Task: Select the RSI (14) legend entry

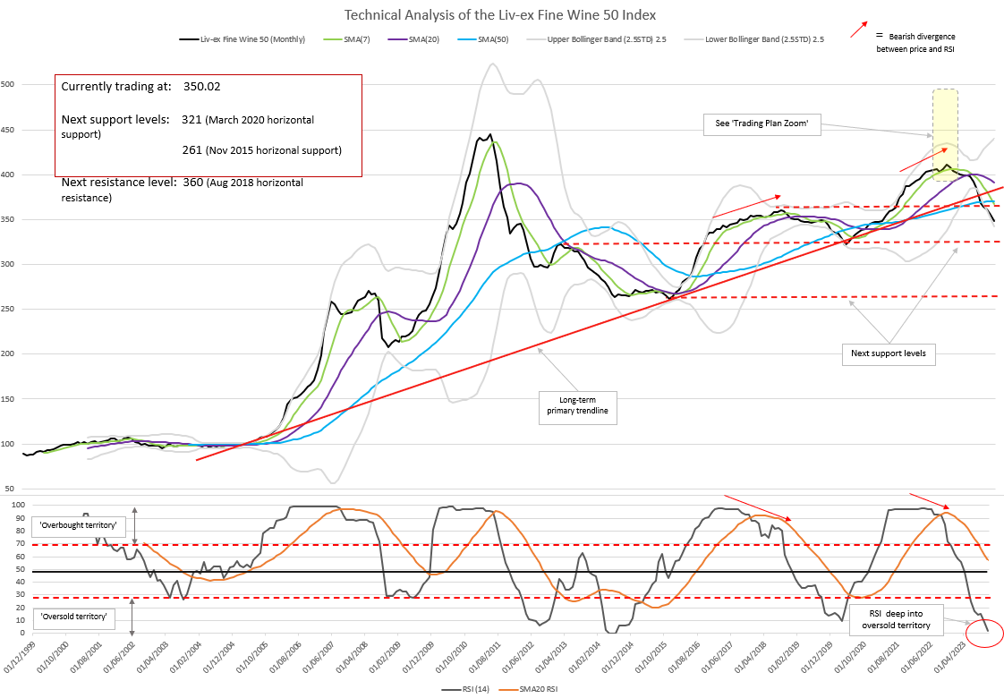Action: click(466, 690)
